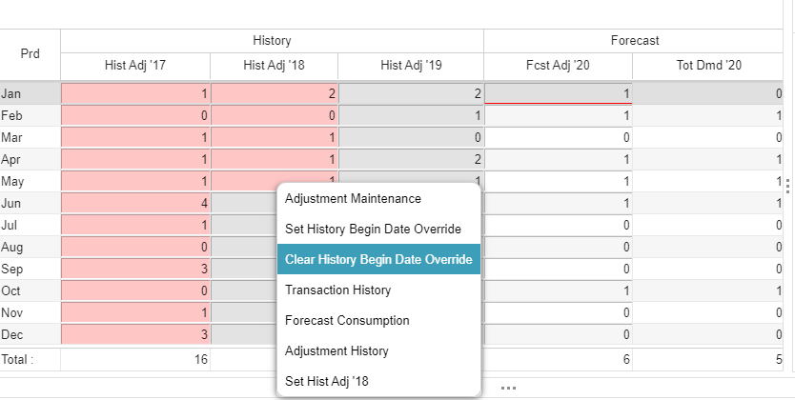
Task: Open Adjustment History from menu
Action: click(336, 350)
